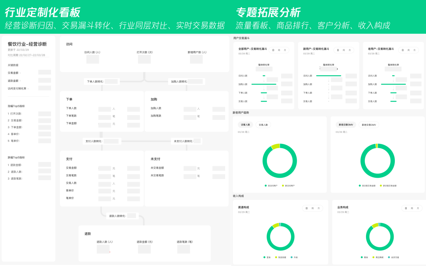
Task: Select 日 in the 业务构成 card
Action: [x=406, y=208]
